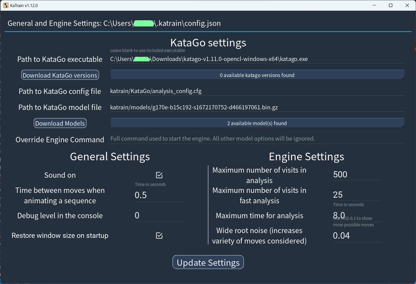Click the 'Path to KataGo model file' label
This screenshot has width=416, height=284.
pyautogui.click(x=60, y=107)
